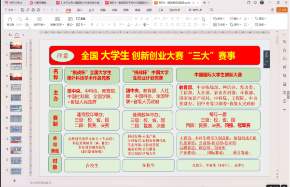Toggle Bold formatting

[92, 25]
